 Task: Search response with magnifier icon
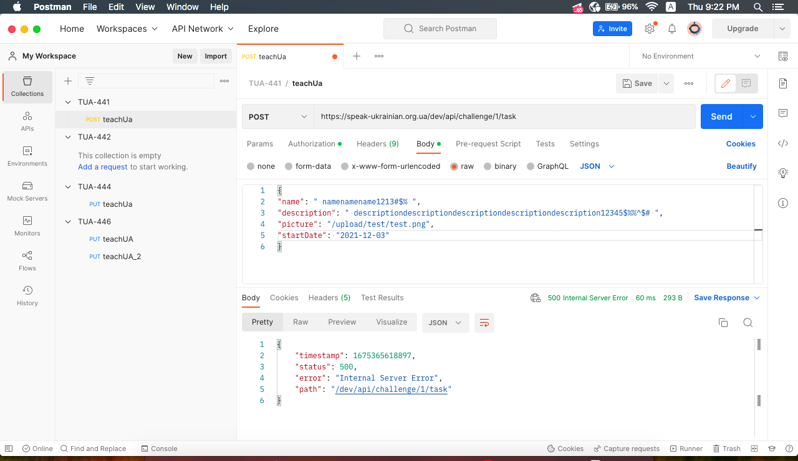(748, 322)
